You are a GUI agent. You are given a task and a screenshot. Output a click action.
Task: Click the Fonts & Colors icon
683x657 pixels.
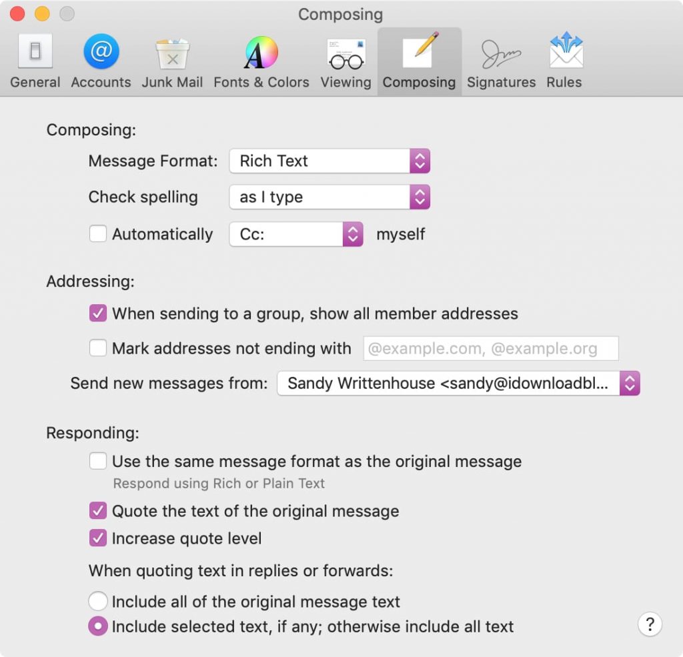coord(261,60)
